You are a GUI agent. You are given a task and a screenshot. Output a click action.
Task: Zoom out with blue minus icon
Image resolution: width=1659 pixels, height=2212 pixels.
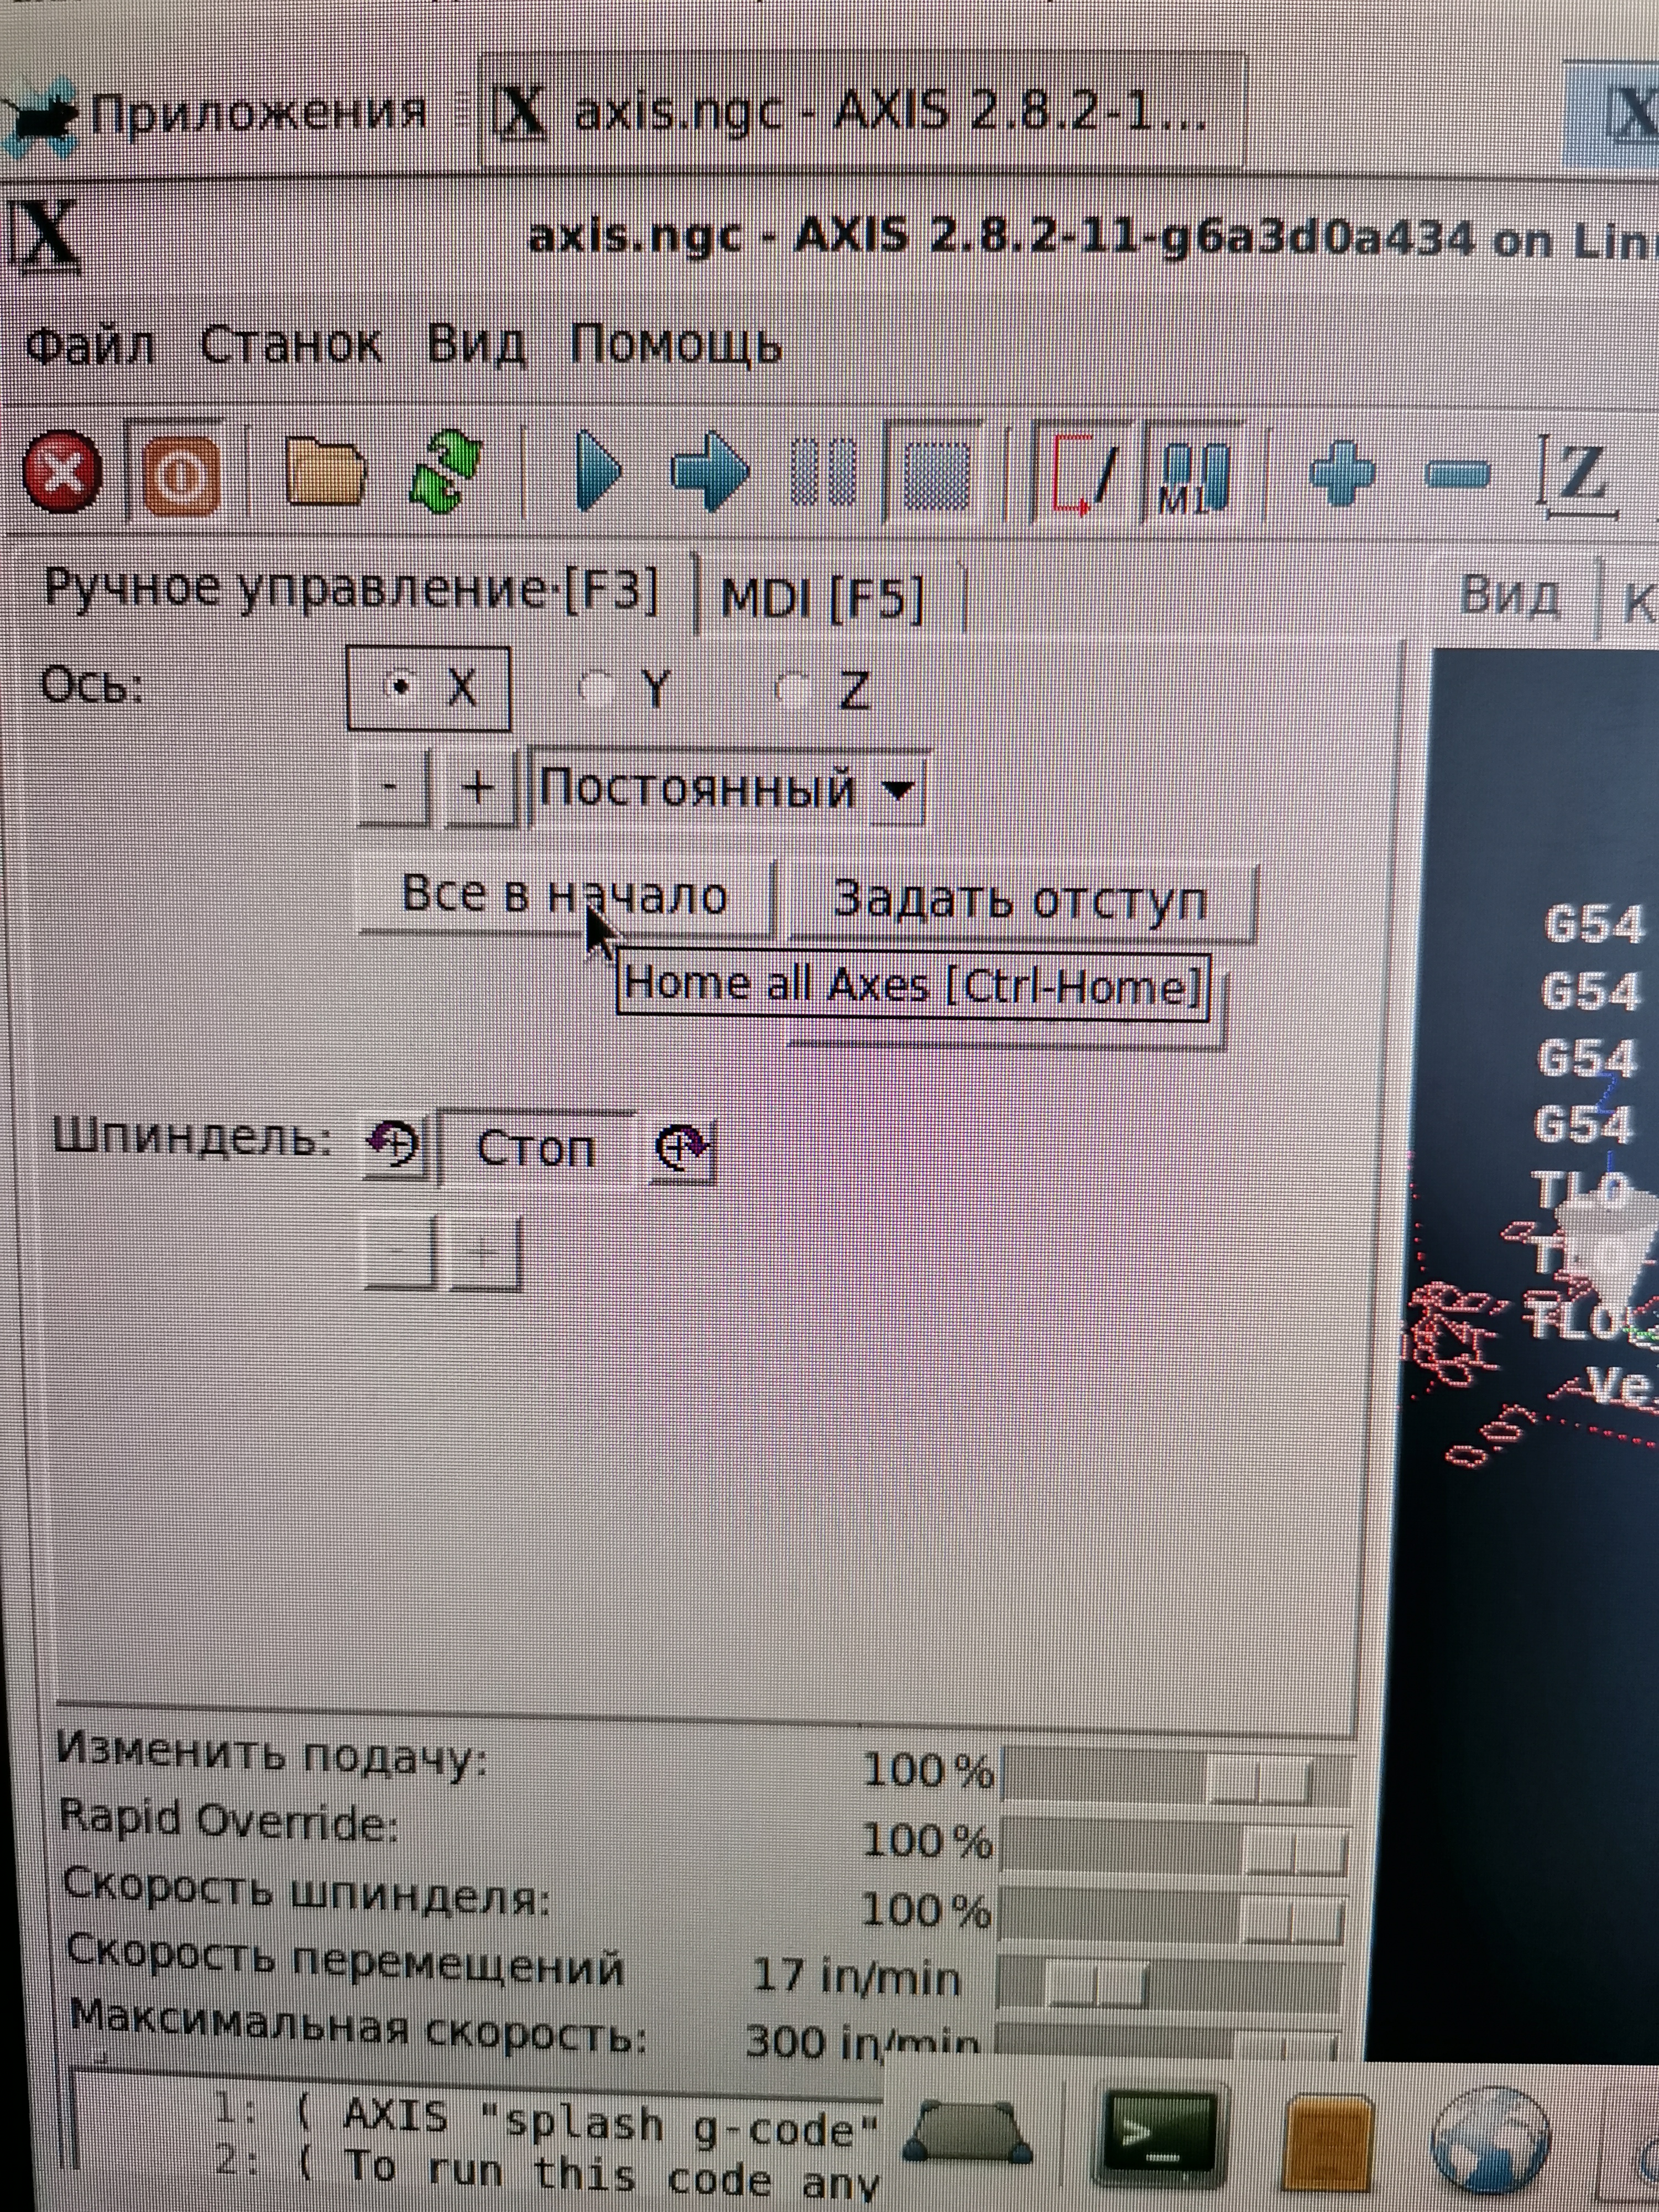tap(1455, 473)
